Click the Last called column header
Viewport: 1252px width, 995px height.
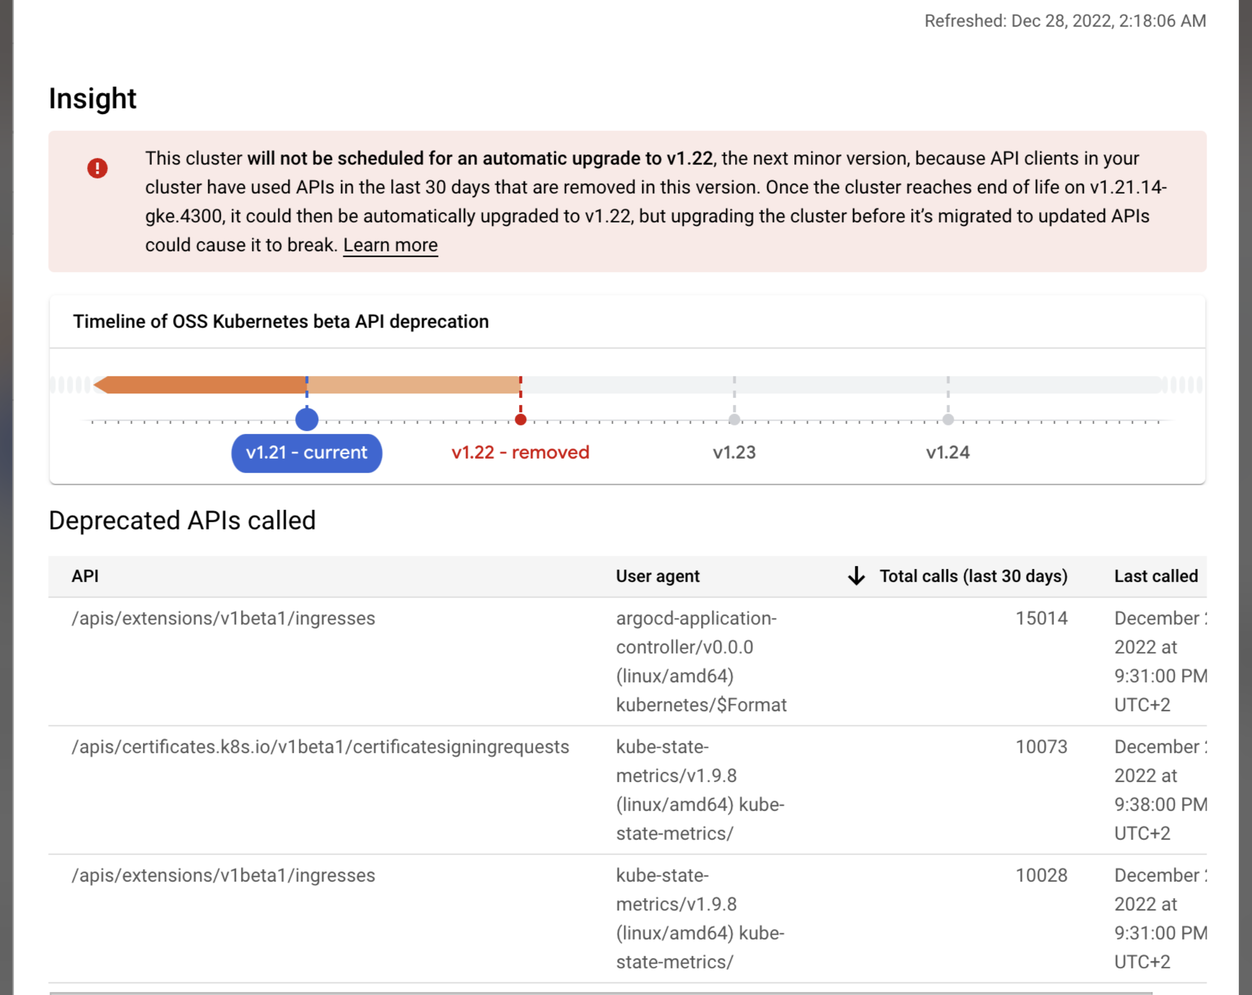coord(1156,576)
